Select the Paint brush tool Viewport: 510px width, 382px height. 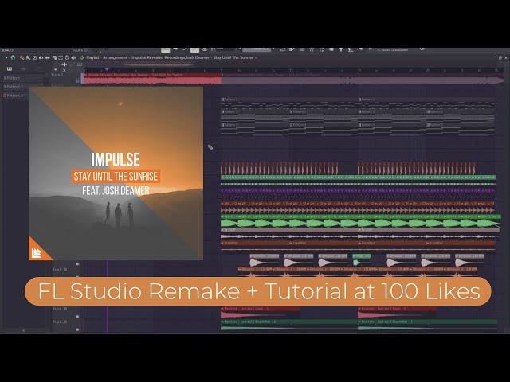click(29, 57)
